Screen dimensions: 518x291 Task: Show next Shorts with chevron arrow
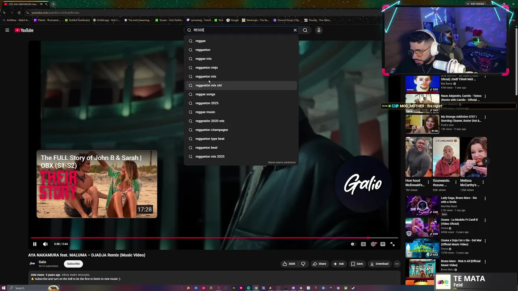pos(486,161)
